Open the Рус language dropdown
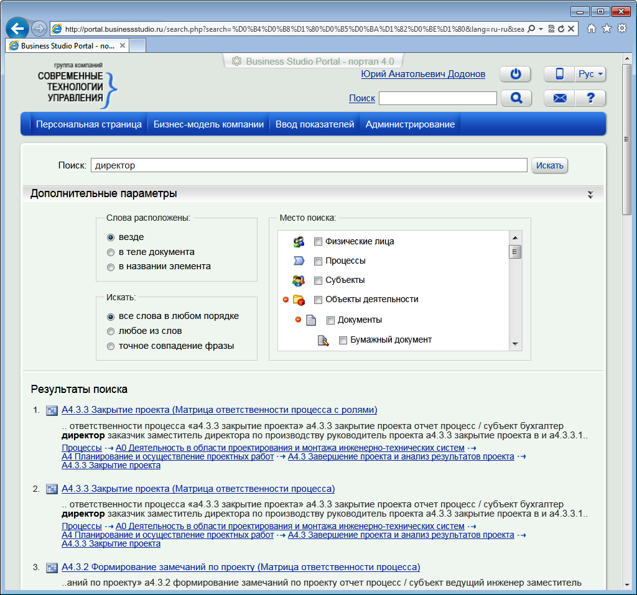Viewport: 637px width, 595px height. coord(590,74)
